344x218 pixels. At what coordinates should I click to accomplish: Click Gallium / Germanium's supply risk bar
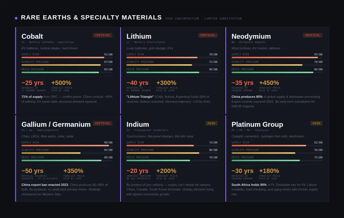[67, 145]
